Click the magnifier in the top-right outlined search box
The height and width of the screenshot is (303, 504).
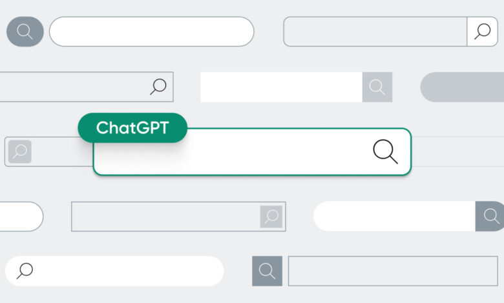coord(482,32)
